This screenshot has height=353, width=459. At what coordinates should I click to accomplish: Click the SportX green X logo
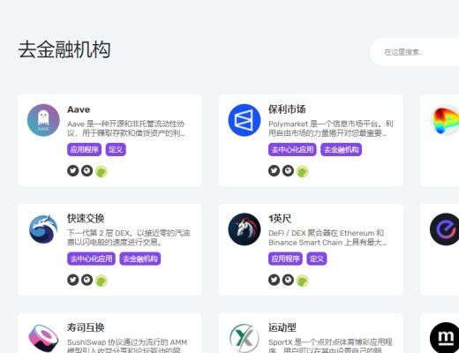[245, 338]
